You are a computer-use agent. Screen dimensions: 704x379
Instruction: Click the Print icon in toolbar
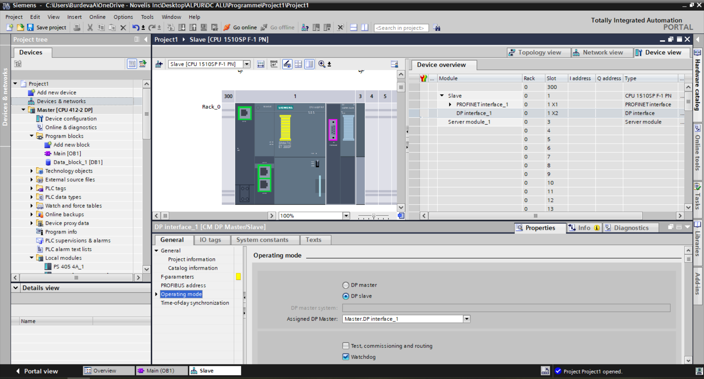(x=77, y=27)
